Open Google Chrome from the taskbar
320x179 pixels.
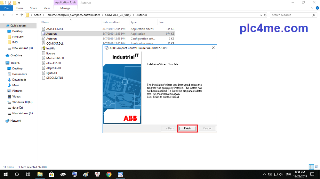(x=109, y=174)
